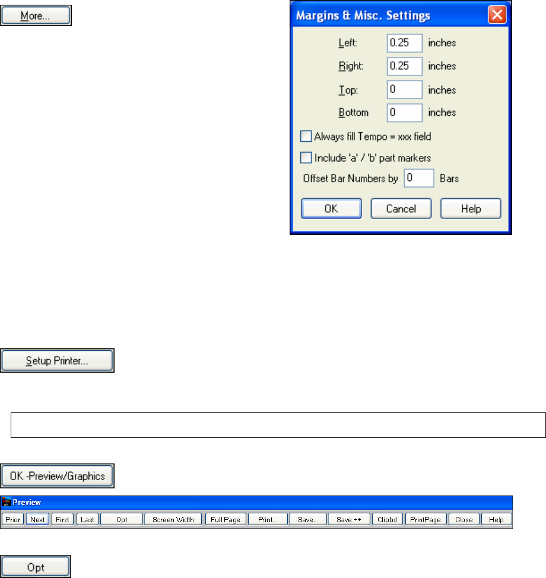Close the Margins & Misc. Settings dialog
The height and width of the screenshot is (578, 546).
(x=497, y=15)
